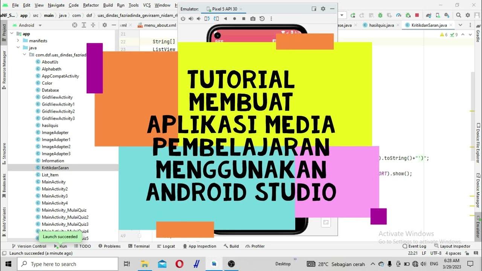Open Search Everywhere magnifier icon
Viewport: 482px width, 271px height.
point(459,15)
